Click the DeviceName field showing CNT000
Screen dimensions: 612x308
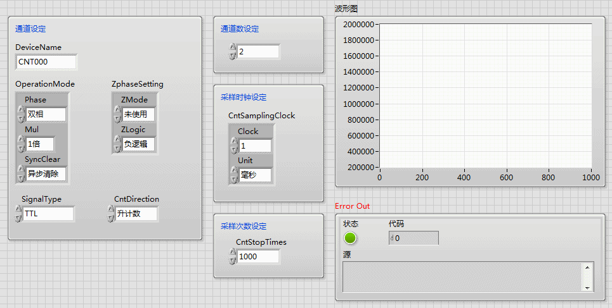(x=46, y=61)
